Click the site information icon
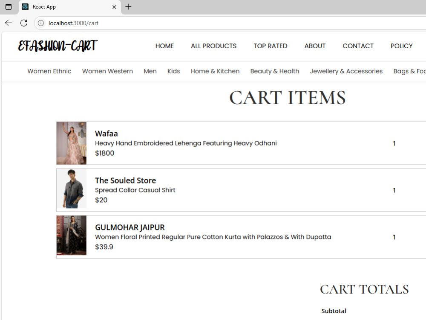The width and height of the screenshot is (426, 320). coord(41,23)
